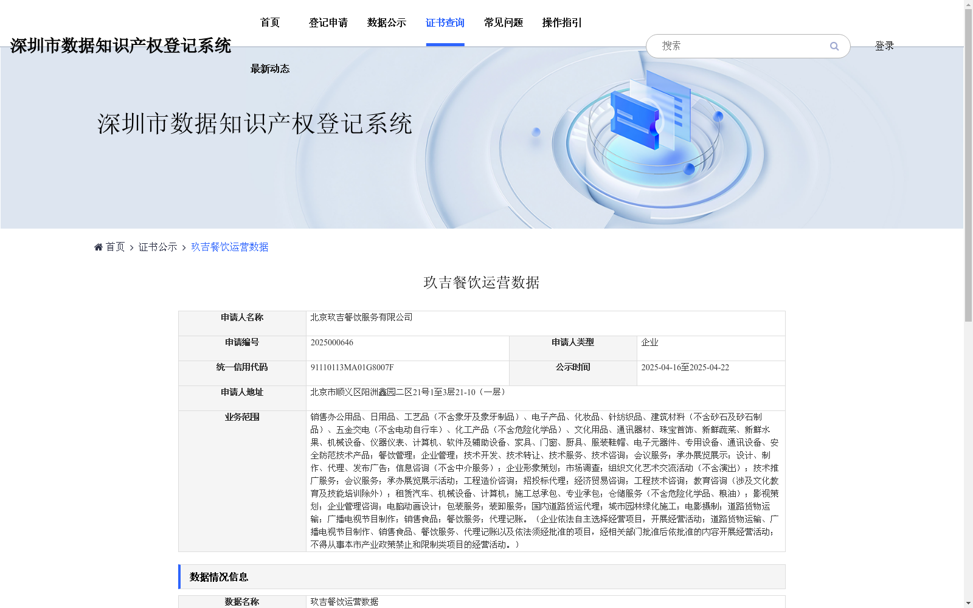Click the 登录 login link
The image size is (973, 608).
click(884, 46)
